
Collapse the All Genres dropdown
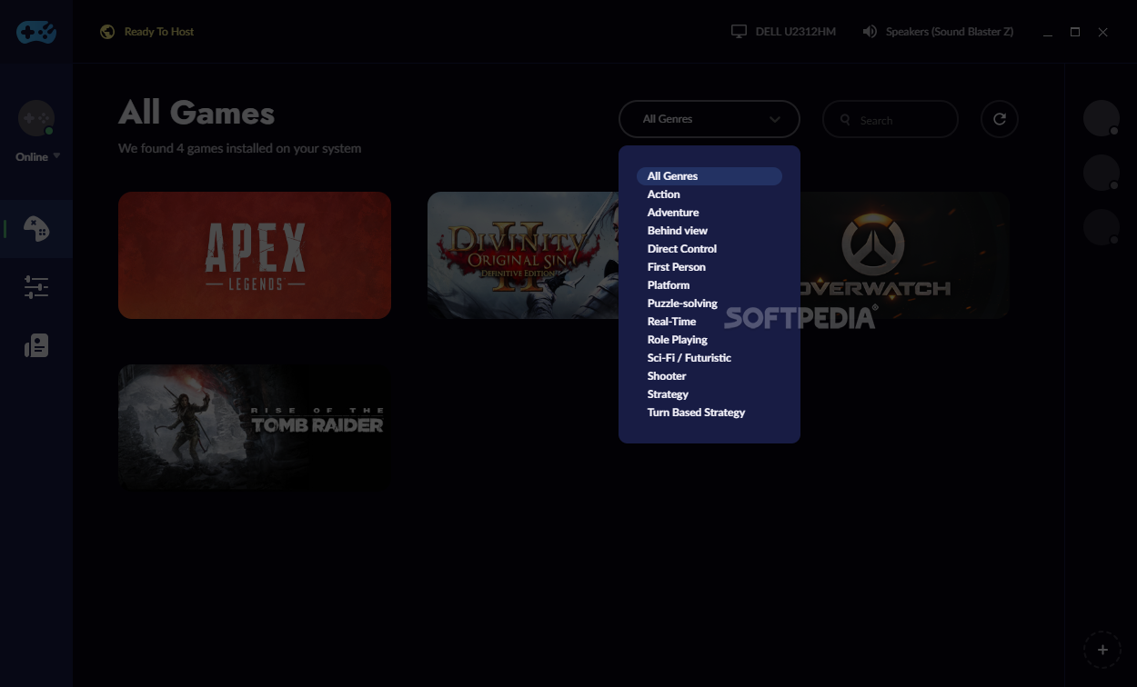(709, 119)
